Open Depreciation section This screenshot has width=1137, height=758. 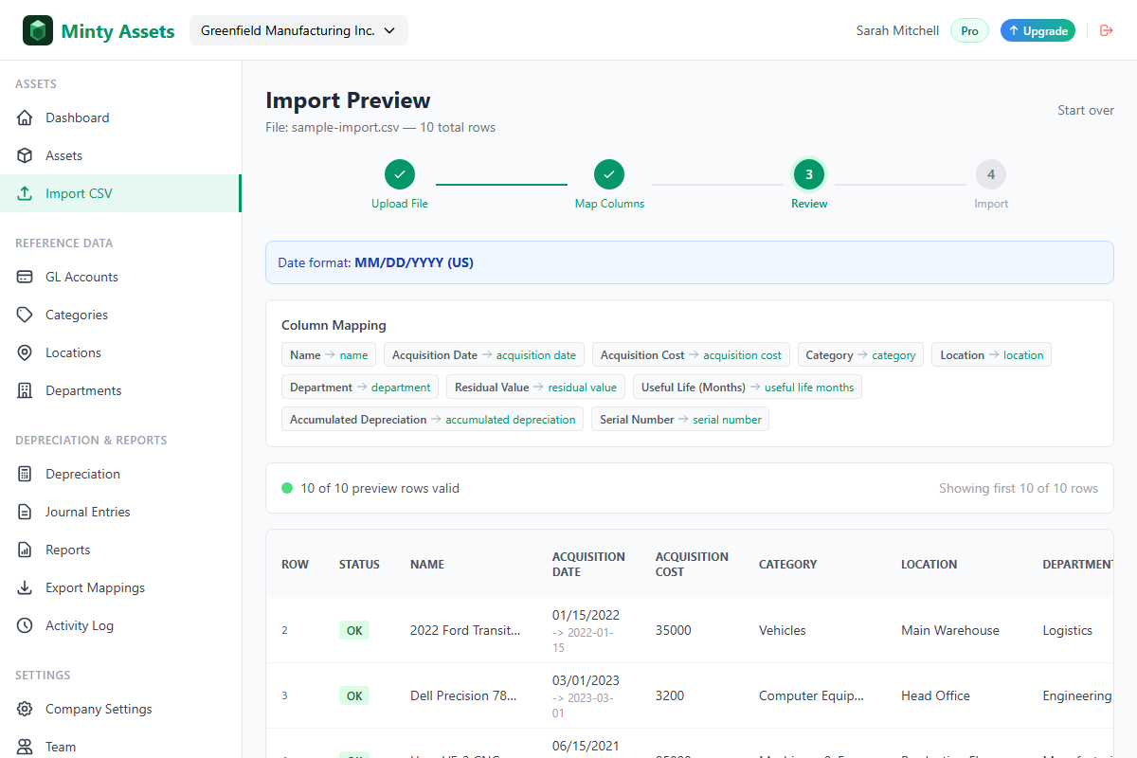tap(120, 474)
